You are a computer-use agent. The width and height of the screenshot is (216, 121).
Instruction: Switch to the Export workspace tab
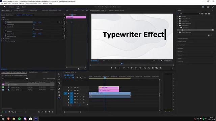click(x=24, y=7)
